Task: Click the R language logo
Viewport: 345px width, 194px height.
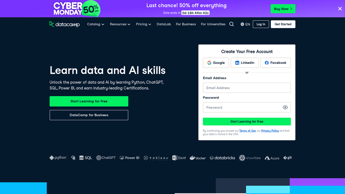Action: click(x=73, y=158)
